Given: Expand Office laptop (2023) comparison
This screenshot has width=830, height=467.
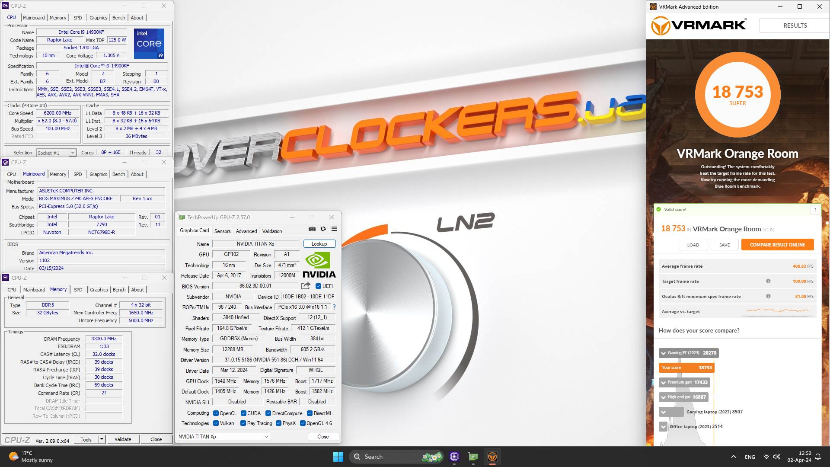Looking at the screenshot, I should point(663,427).
